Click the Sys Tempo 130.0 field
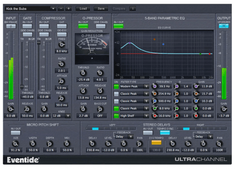 click(x=157, y=150)
